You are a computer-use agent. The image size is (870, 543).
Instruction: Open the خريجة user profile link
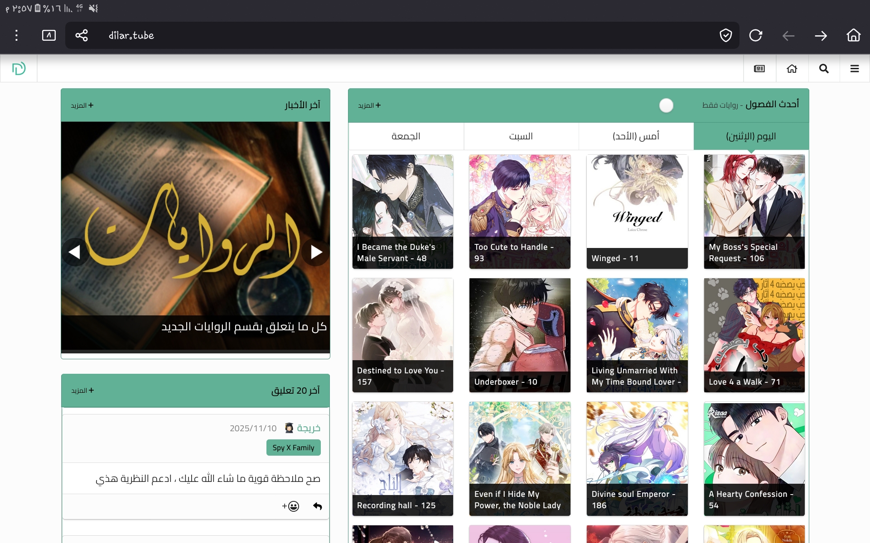[309, 428]
